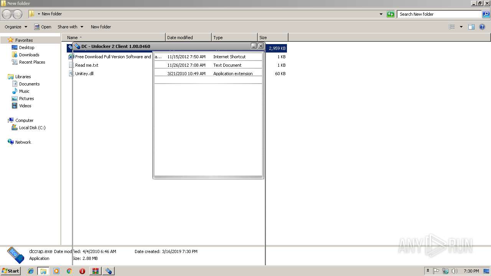The width and height of the screenshot is (491, 276).
Task: Launch Windows Media Player from taskbar
Action: point(56,271)
